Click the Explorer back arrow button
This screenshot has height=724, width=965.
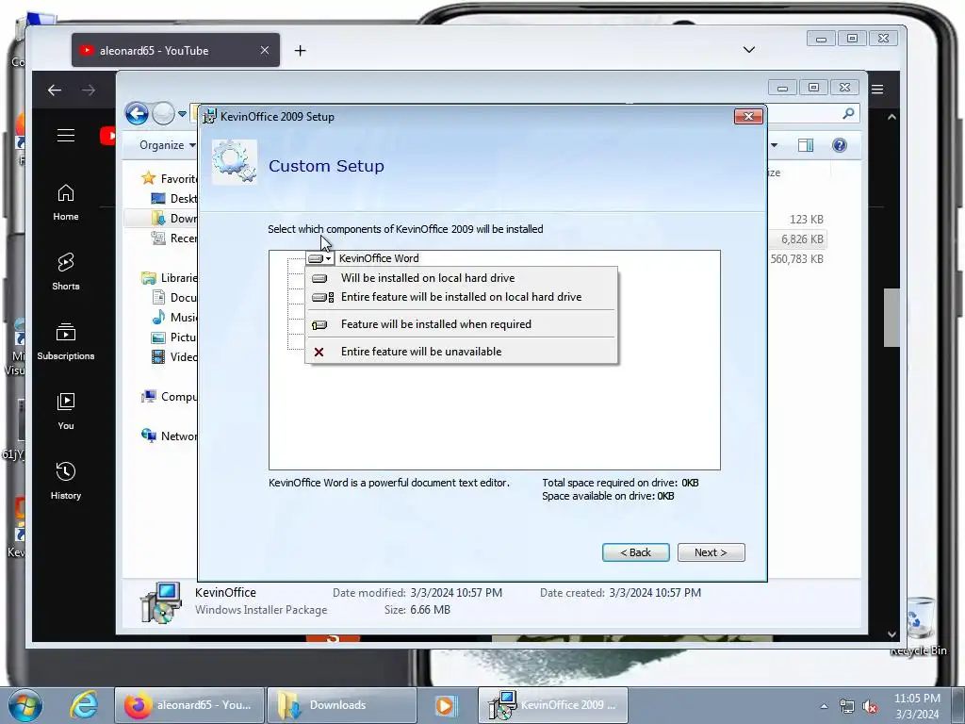point(137,113)
